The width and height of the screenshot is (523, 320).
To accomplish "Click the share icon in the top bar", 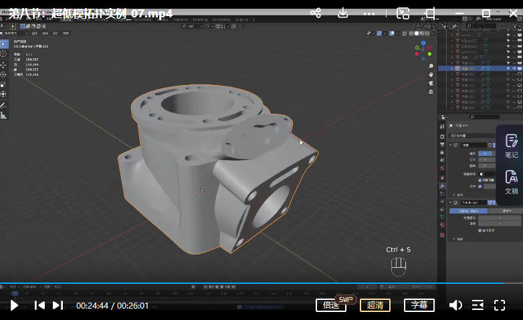I will coord(316,13).
